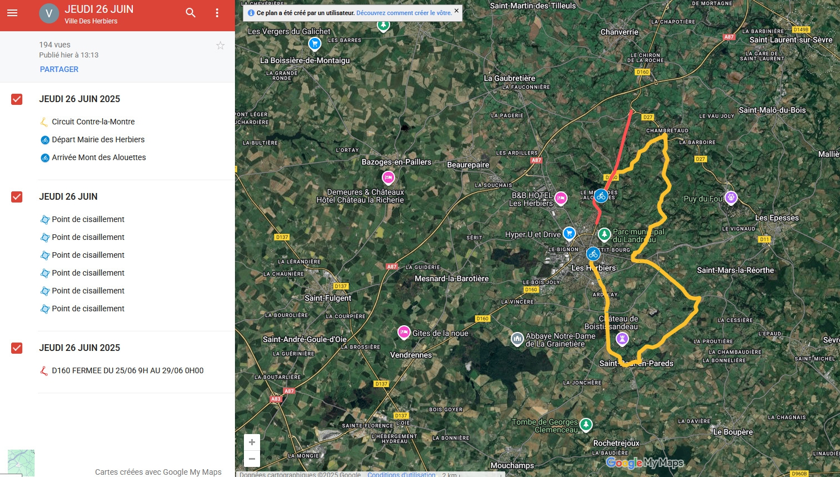
Task: Click the Saint-Mars-la-Réorthe town label
Action: tap(735, 270)
